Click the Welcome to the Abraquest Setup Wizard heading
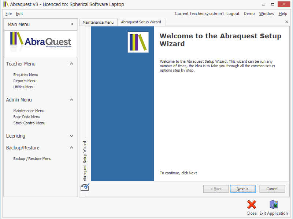 pos(220,40)
